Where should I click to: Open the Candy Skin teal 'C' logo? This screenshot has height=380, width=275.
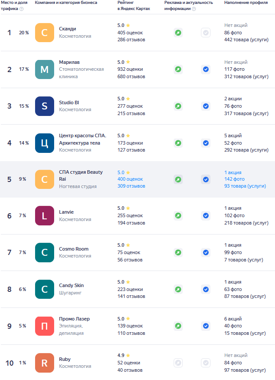(45, 289)
